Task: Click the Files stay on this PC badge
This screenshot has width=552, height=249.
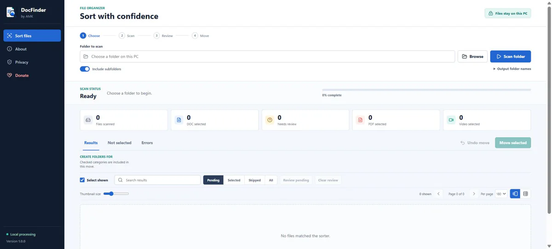Action: [x=508, y=13]
